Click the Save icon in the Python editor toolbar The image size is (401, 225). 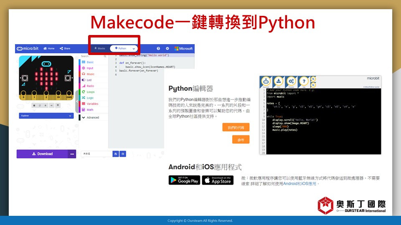279,82
